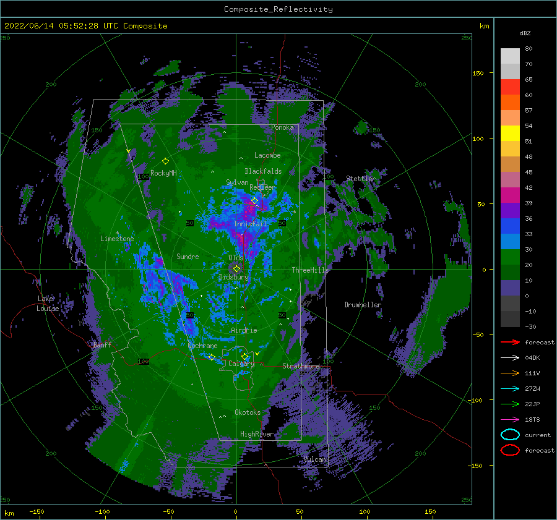Click the yellow 54 dBZ color swatch
This screenshot has height=520, width=557.
click(x=510, y=133)
